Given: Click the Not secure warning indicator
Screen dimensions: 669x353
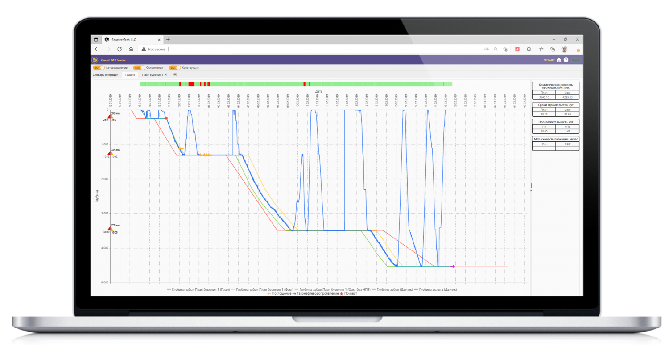Looking at the screenshot, I should click(153, 49).
